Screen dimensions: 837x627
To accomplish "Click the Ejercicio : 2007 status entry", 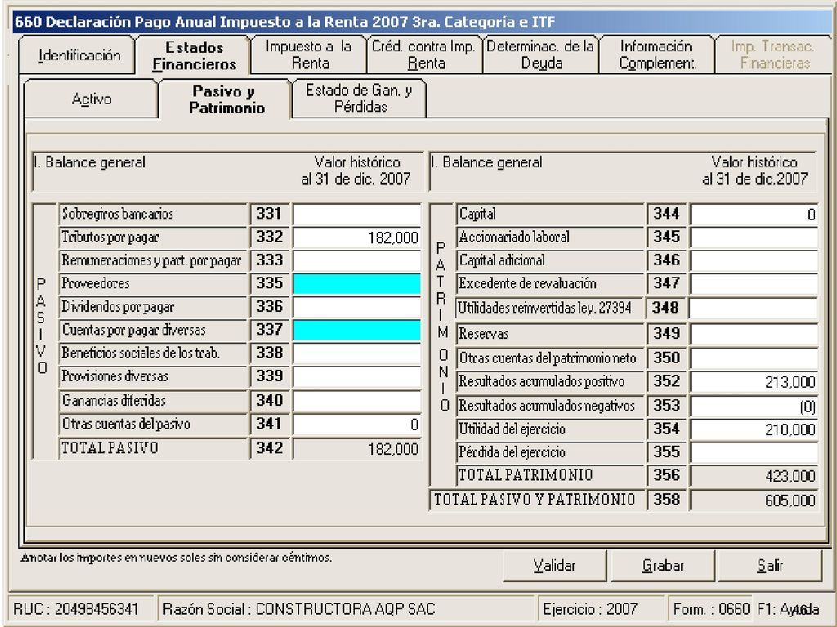I will coord(600,609).
